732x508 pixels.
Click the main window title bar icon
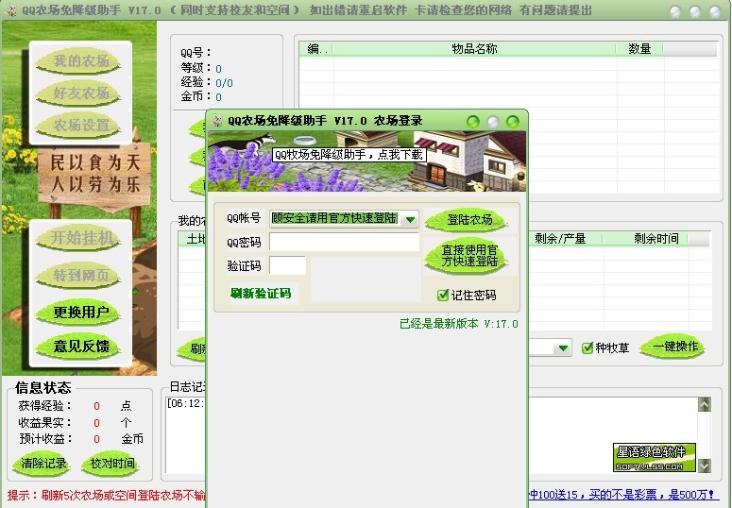10,10
